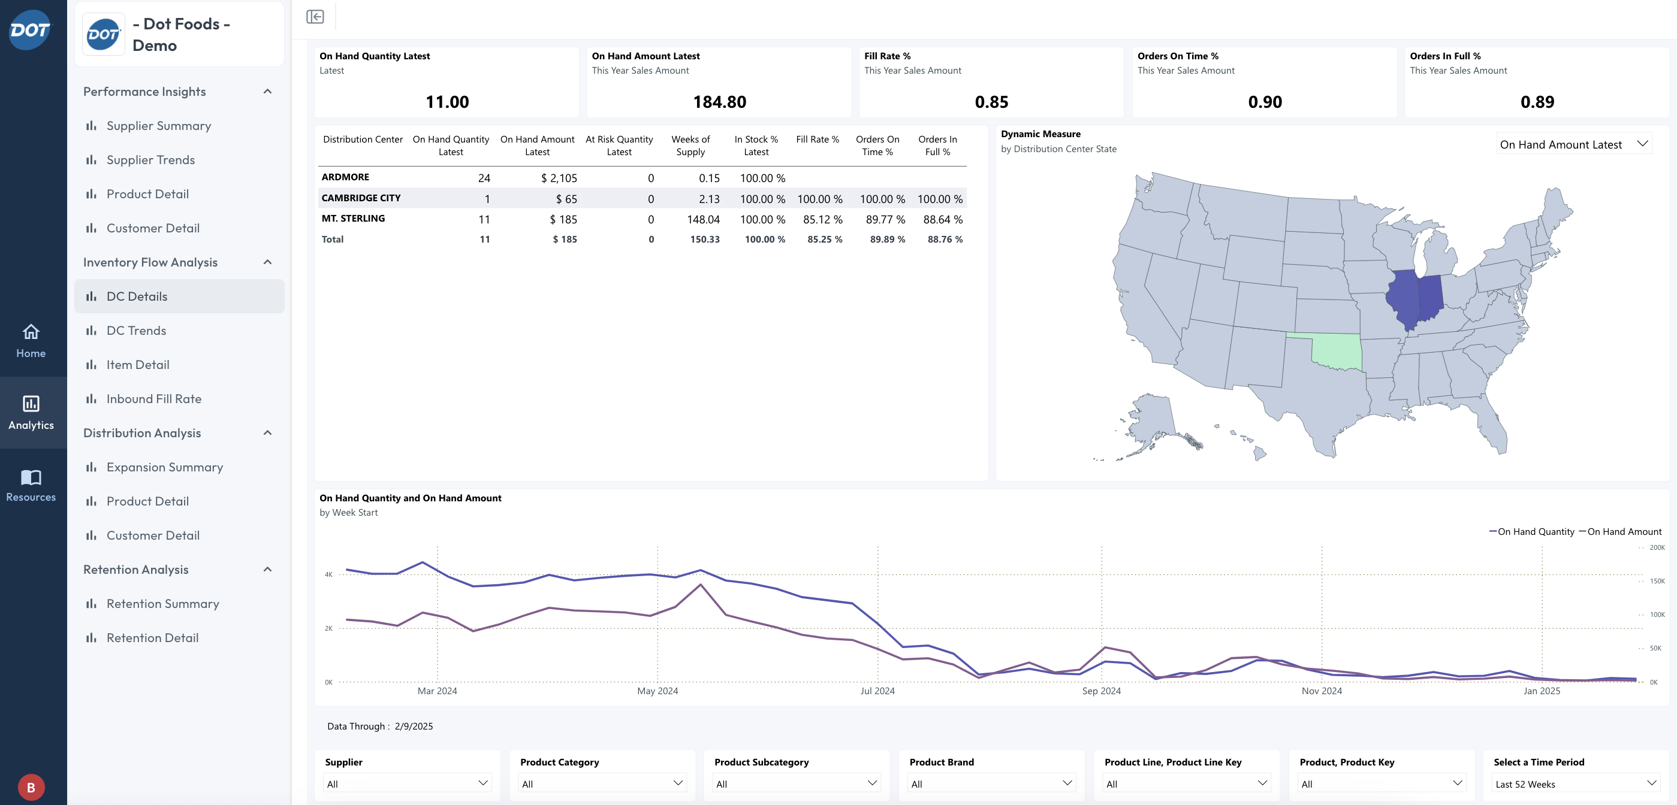Select the MT. STERLING table row

[x=353, y=219]
